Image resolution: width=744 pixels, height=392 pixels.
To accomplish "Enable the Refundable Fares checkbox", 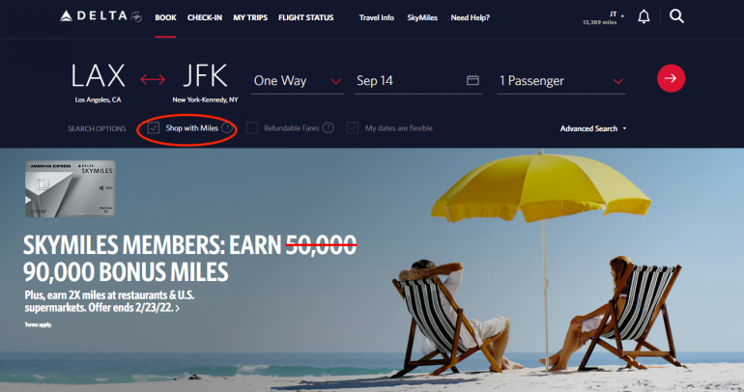I will [252, 128].
